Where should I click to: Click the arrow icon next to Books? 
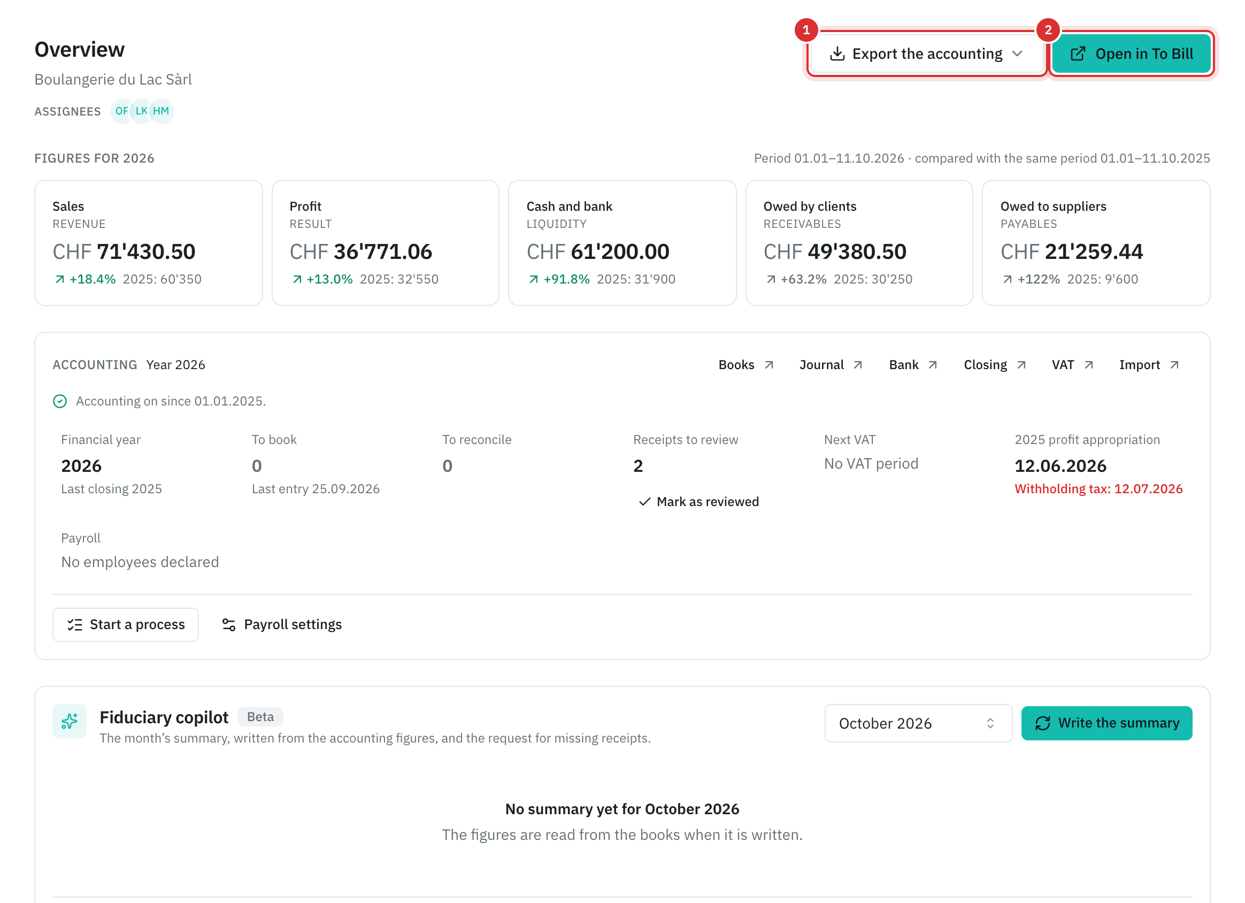click(769, 365)
